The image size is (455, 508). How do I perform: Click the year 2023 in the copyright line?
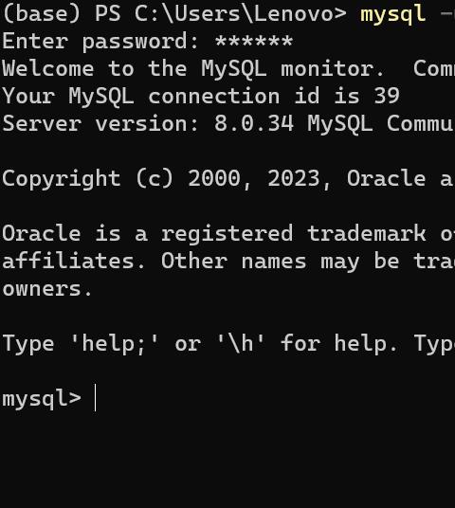coord(294,179)
